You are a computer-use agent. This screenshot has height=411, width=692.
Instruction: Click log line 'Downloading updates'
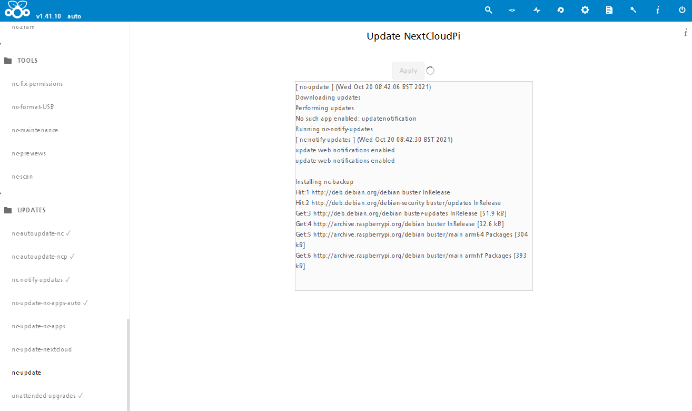328,97
